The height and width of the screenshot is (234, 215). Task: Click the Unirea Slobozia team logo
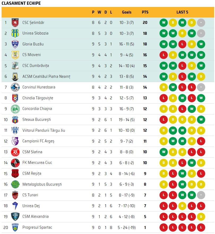pos(15,33)
